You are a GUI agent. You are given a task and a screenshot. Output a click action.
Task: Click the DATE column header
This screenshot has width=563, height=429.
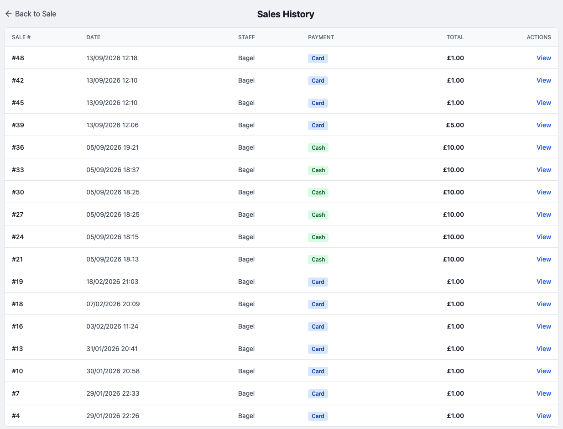[93, 37]
